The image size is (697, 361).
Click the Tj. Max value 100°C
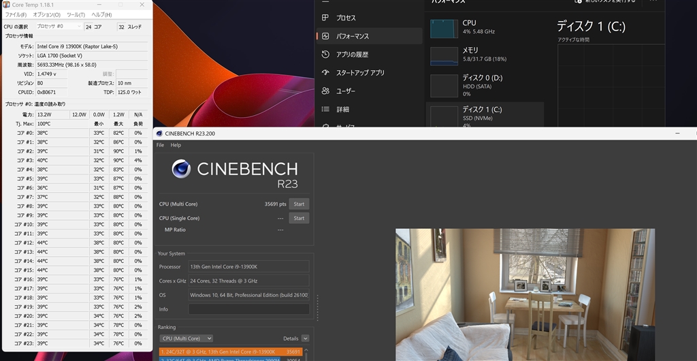point(63,123)
